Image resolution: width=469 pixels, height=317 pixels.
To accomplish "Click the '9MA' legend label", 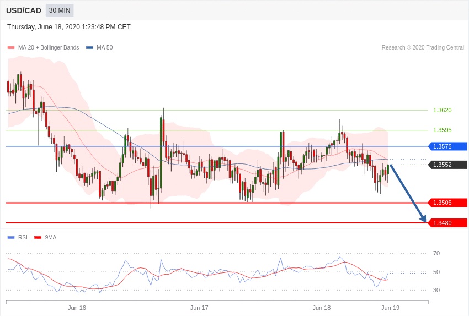I will pyautogui.click(x=51, y=237).
